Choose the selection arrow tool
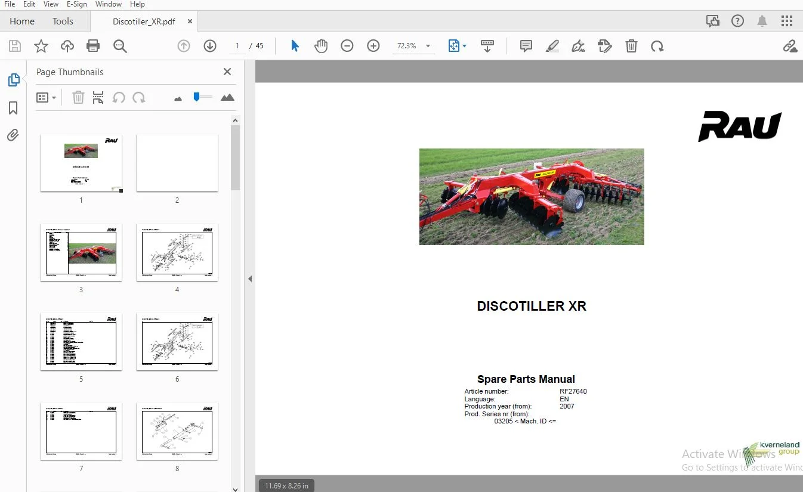The width and height of the screenshot is (803, 492). 295,46
